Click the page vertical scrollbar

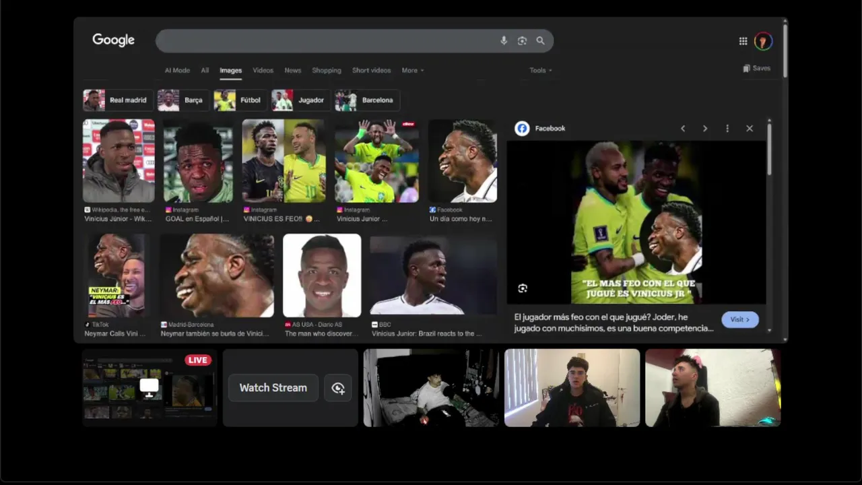click(785, 51)
